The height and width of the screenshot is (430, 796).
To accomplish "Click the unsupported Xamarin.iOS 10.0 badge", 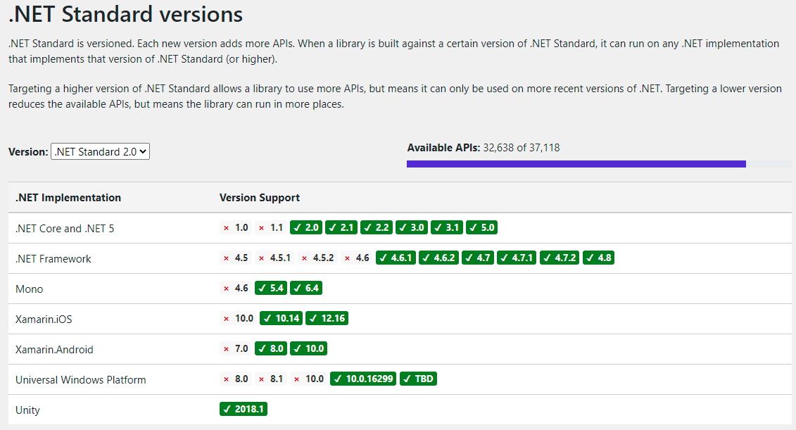I will coord(238,318).
